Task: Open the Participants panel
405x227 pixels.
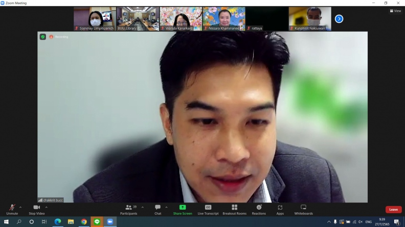Action: point(128,209)
